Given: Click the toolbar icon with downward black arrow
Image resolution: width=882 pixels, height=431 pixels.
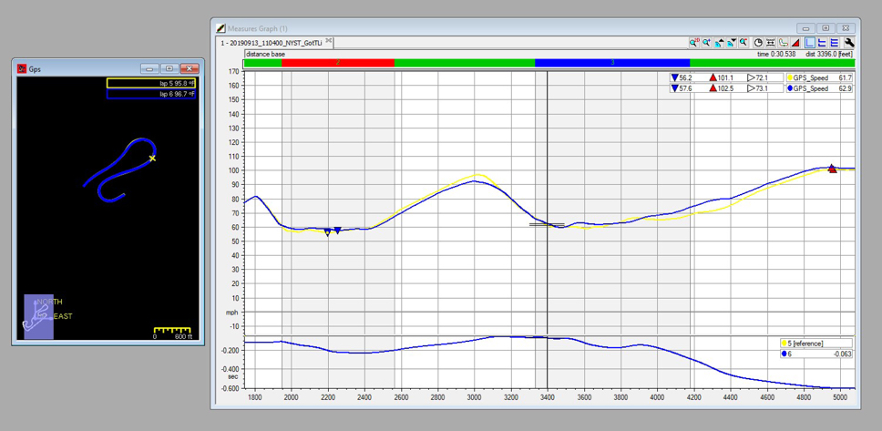Looking at the screenshot, I should (732, 42).
